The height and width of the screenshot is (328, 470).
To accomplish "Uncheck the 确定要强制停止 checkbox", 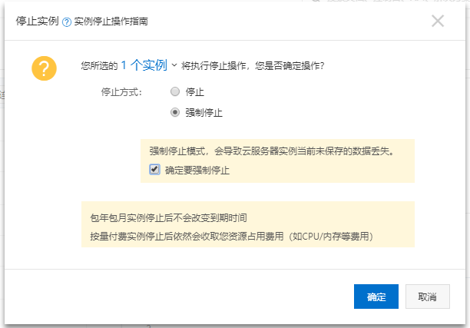I will (154, 170).
